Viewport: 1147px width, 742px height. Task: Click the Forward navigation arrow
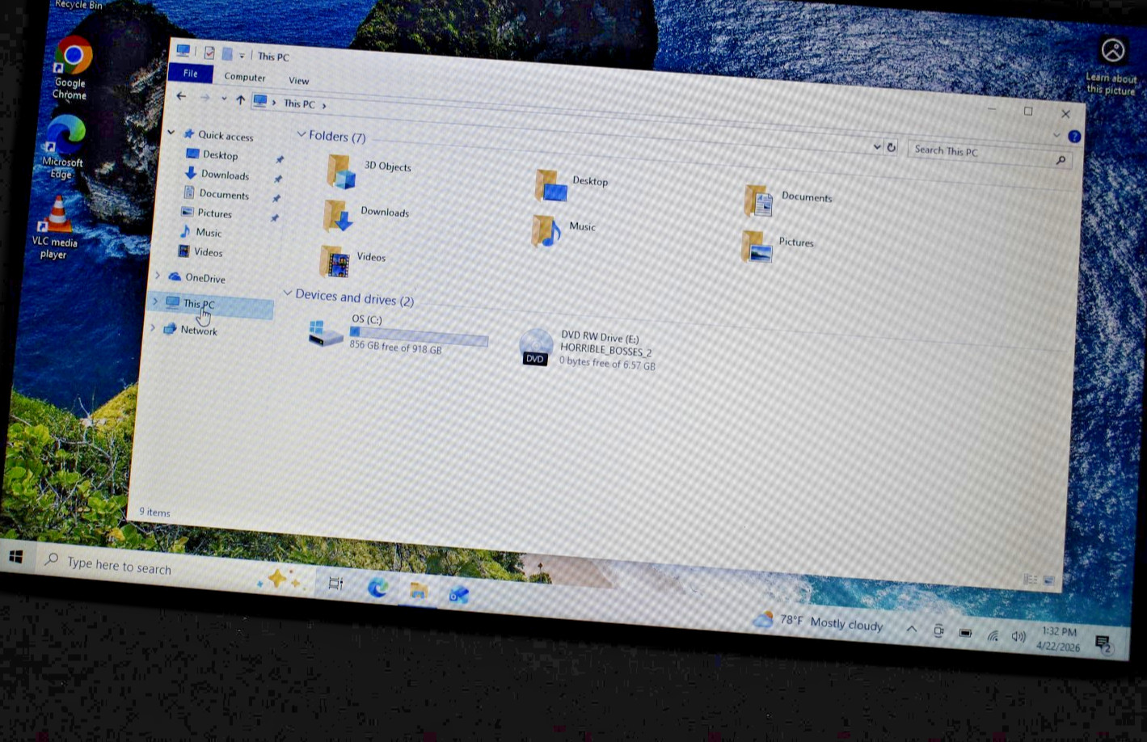[x=205, y=97]
